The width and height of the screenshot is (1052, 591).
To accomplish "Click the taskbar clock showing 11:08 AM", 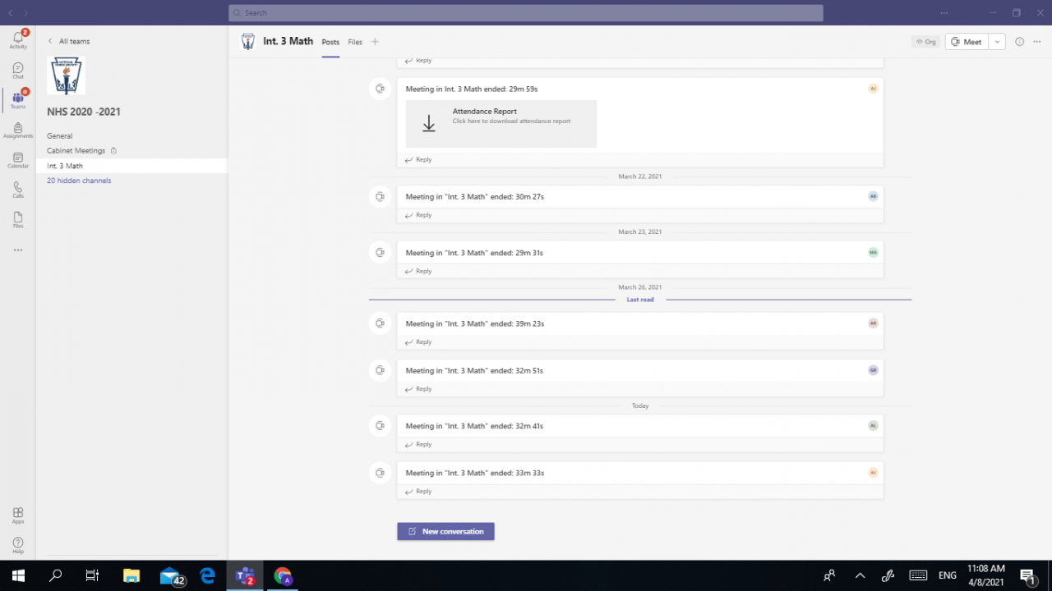I will point(985,575).
